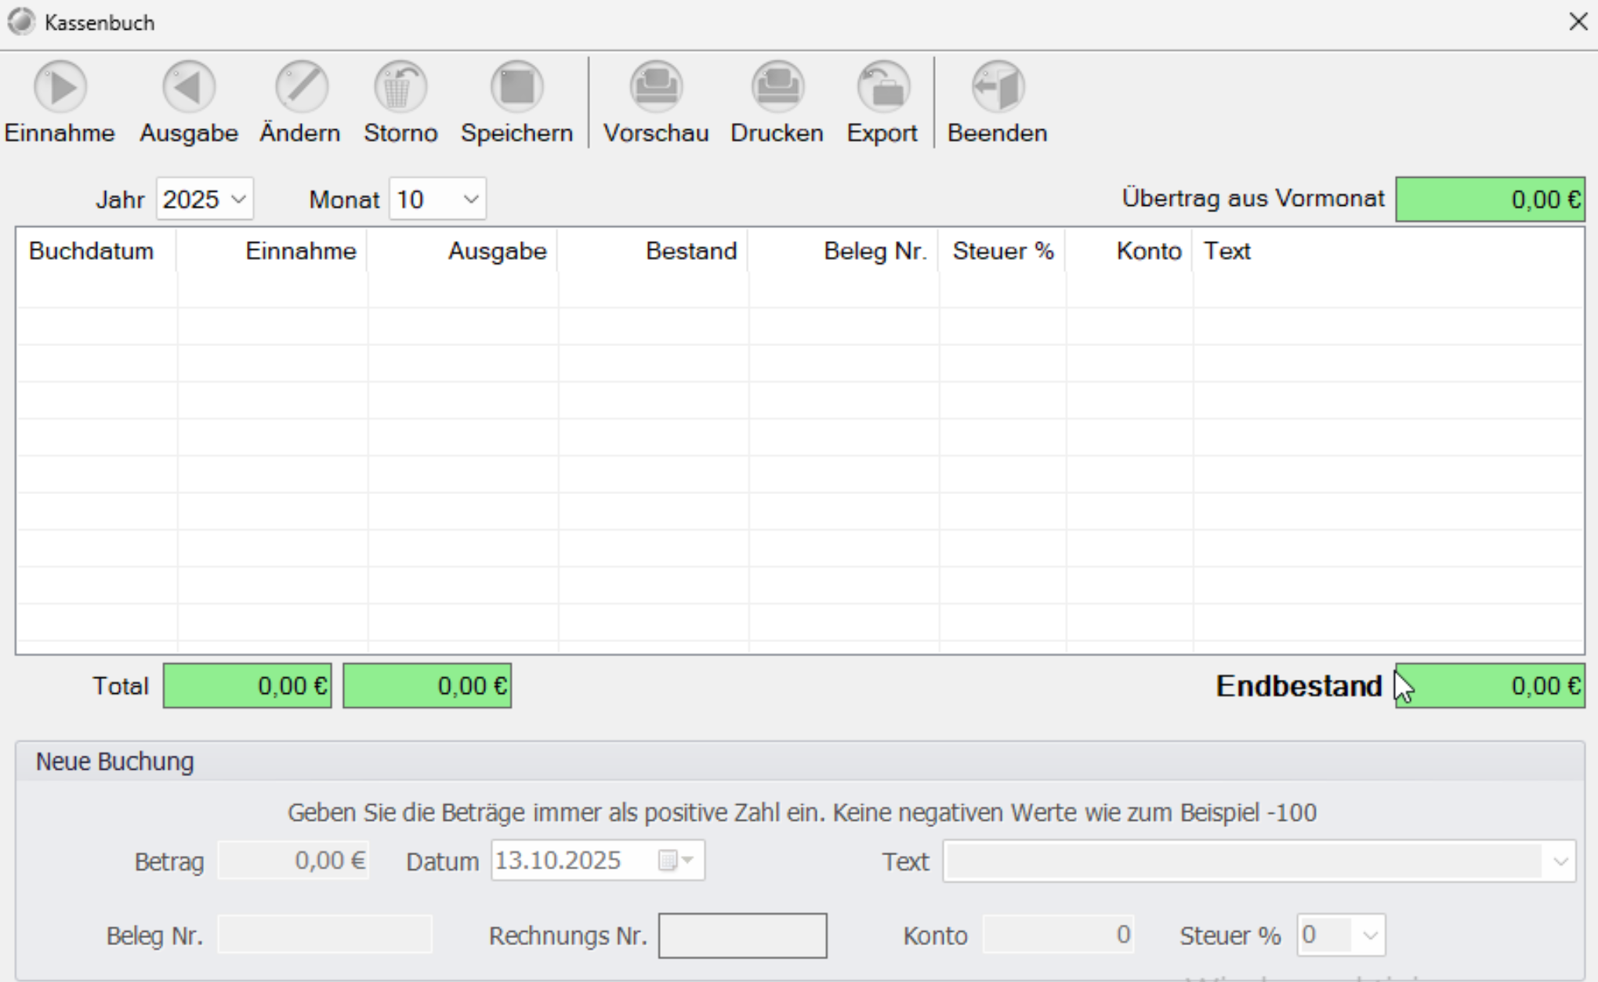Image resolution: width=1598 pixels, height=982 pixels.
Task: Click the Konto input field
Action: pyautogui.click(x=1058, y=934)
